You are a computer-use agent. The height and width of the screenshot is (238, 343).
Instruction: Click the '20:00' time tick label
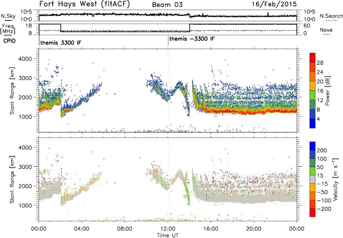pyautogui.click(x=254, y=229)
